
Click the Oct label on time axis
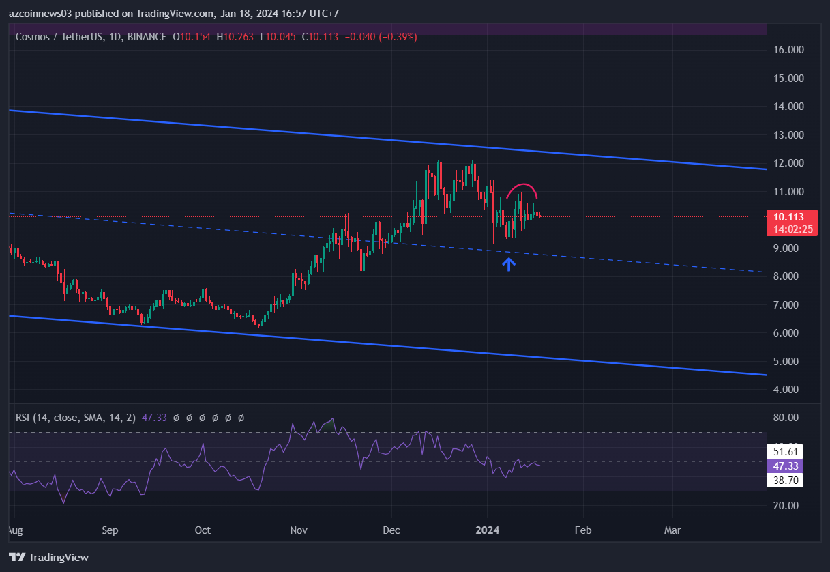pyautogui.click(x=203, y=530)
